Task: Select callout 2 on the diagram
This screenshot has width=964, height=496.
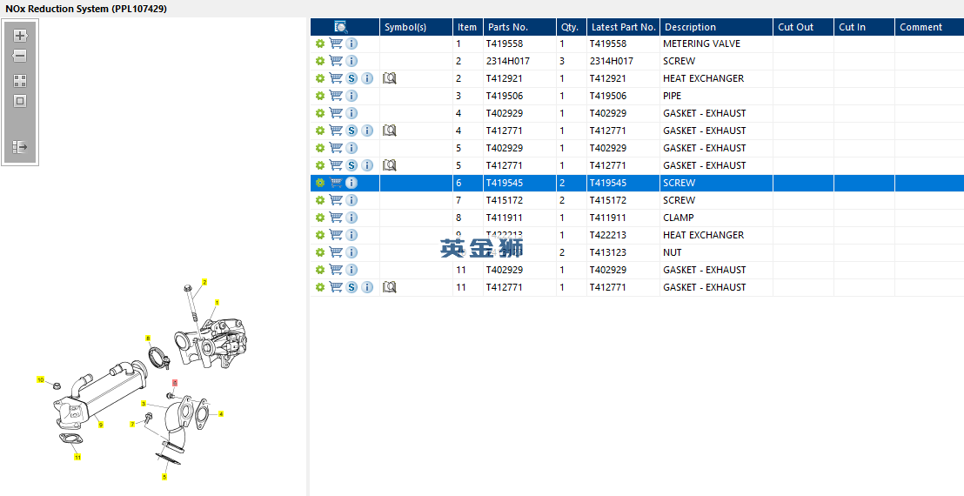Action: (204, 282)
